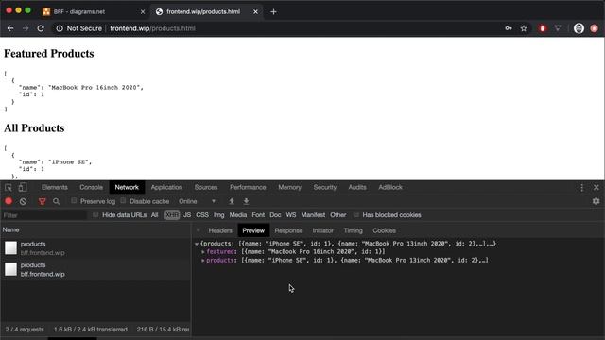Check Hide data URLs
Image resolution: width=605 pixels, height=340 pixels.
[x=95, y=214]
